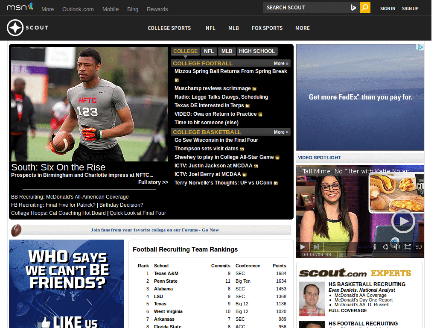Open AdChoices icon on FedEx ad
This screenshot has width=437, height=328.
point(420,47)
